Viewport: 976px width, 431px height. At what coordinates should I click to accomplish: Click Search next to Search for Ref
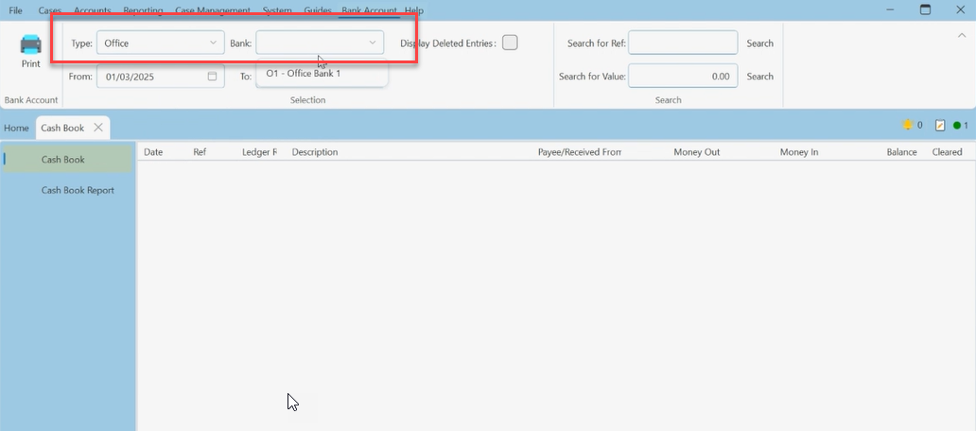(760, 43)
